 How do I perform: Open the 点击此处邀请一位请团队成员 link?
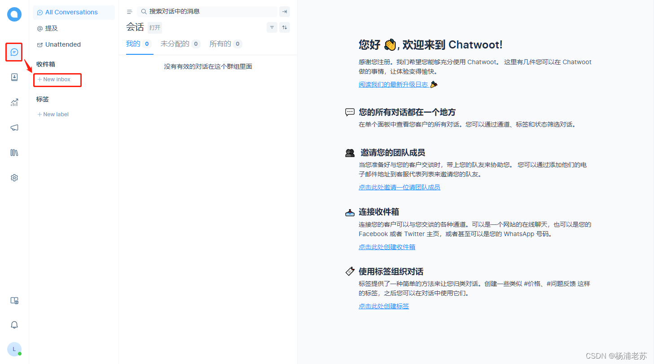tap(399, 187)
